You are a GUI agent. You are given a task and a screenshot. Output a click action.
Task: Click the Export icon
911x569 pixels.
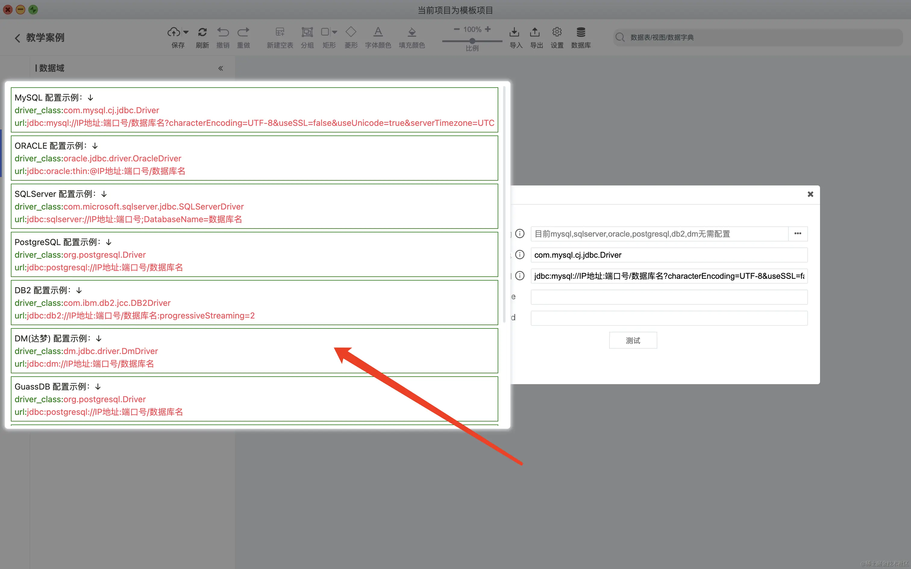pyautogui.click(x=535, y=33)
